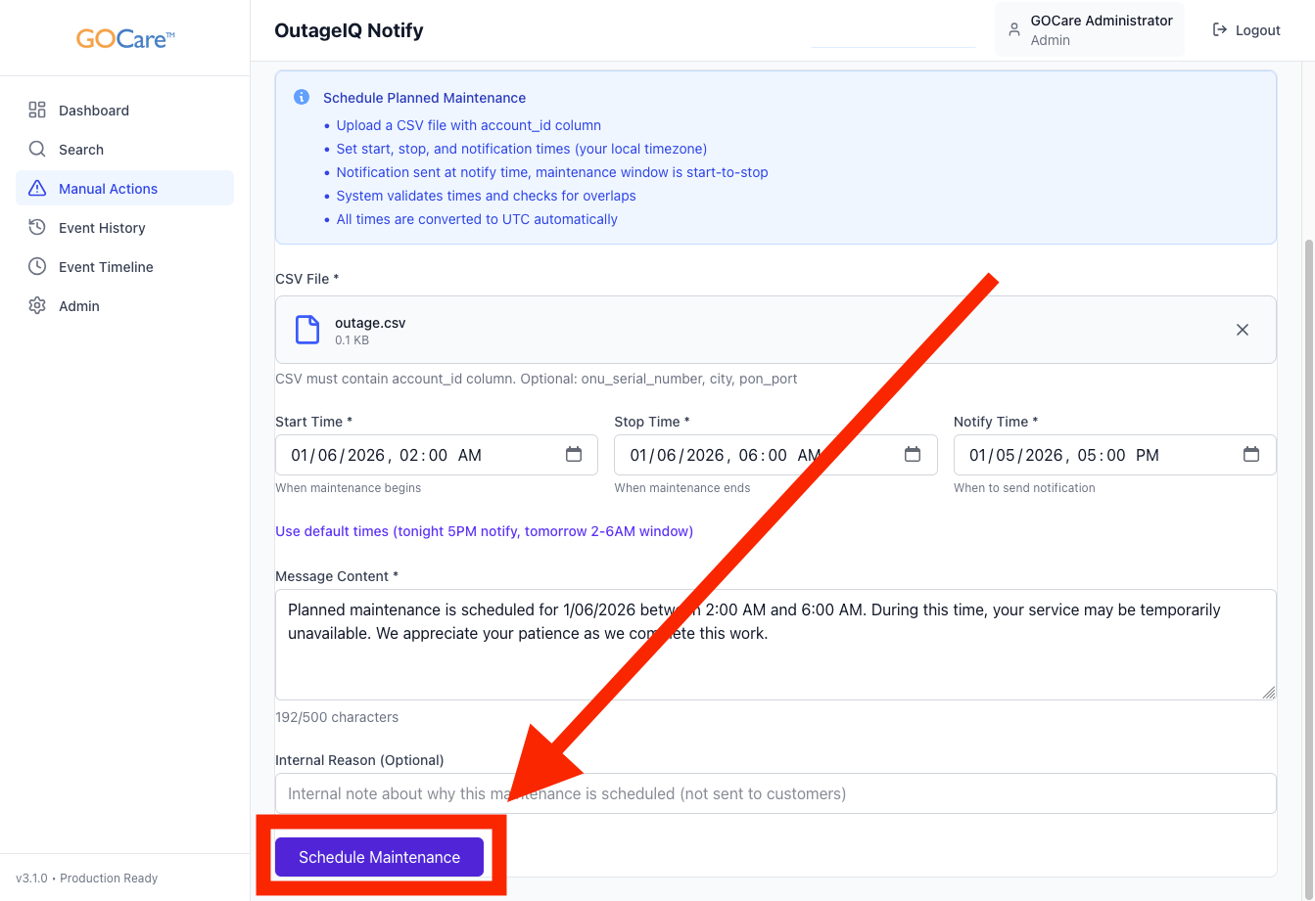Open the Start Time calendar picker
Image resolution: width=1315 pixels, height=901 pixels.
(574, 455)
